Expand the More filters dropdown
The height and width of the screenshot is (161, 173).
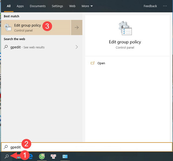[x=87, y=6]
